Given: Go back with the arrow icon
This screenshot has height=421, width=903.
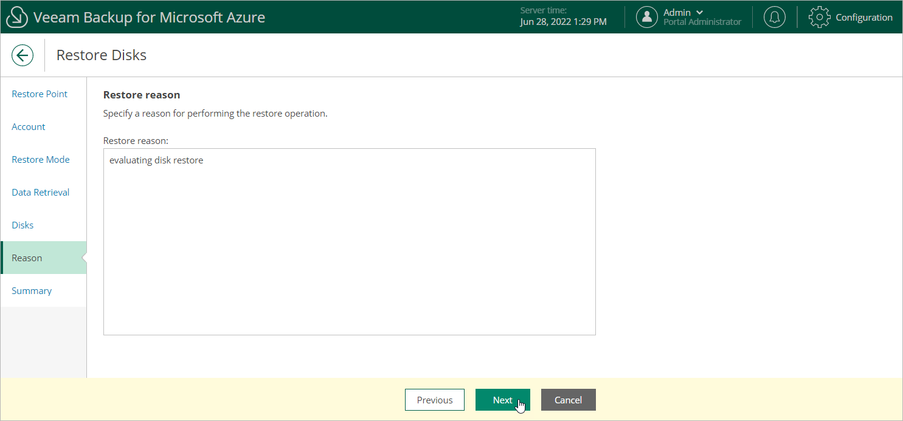Looking at the screenshot, I should click(x=22, y=55).
